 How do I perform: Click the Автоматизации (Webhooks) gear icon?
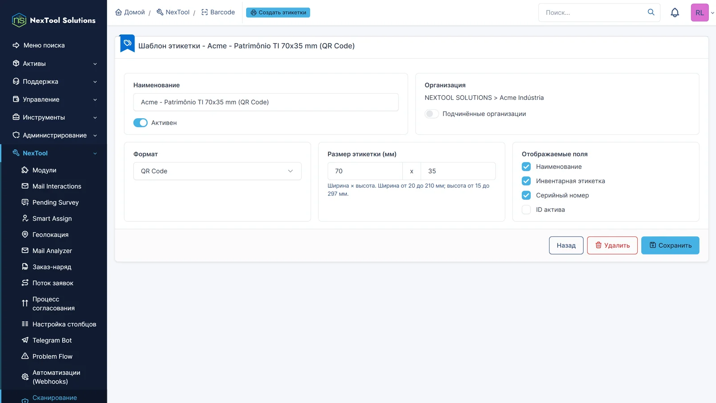[x=25, y=377]
